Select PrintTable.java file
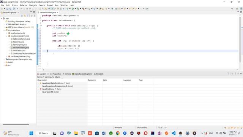The width and height of the screenshot is (243, 137). pos(19,51)
